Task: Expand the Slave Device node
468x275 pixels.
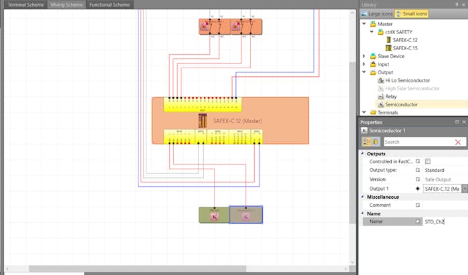Action: [x=364, y=56]
